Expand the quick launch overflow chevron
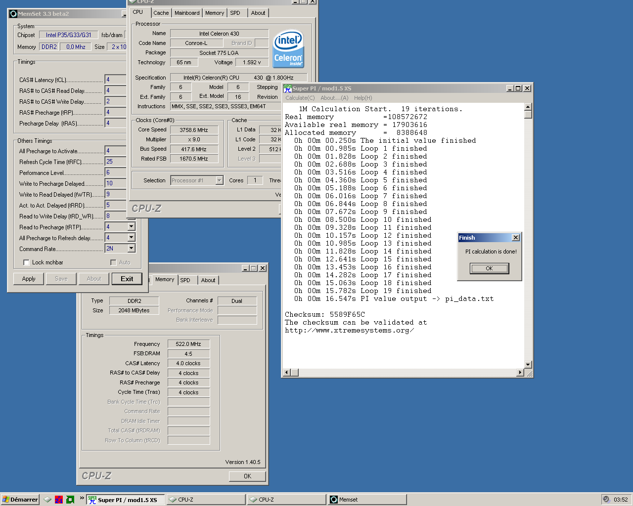This screenshot has height=506, width=633. [82, 498]
